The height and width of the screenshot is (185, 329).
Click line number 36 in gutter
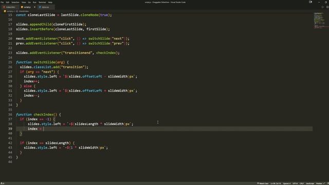tap(10, 115)
